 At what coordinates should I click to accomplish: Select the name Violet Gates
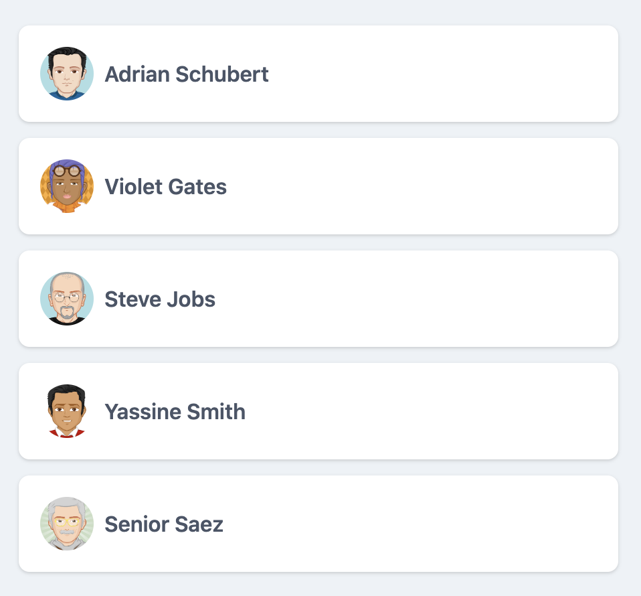[x=166, y=186]
